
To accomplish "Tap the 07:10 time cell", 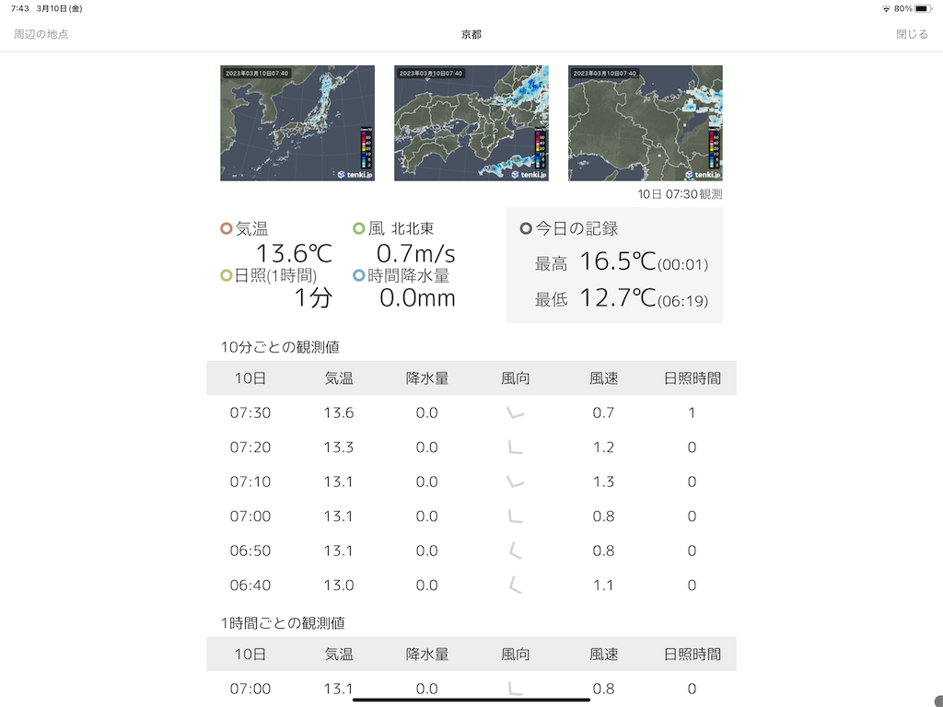I will 250,481.
